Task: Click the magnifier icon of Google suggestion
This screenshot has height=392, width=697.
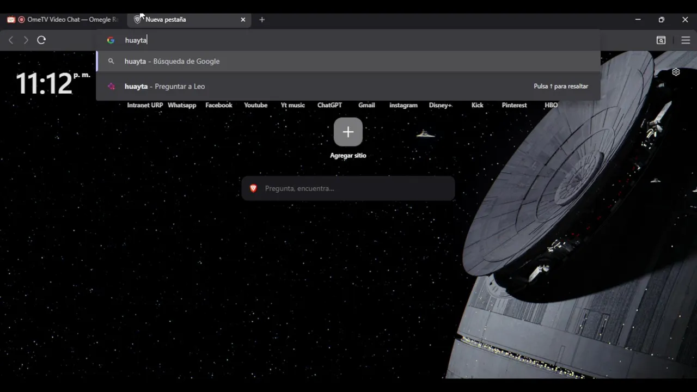Action: (x=111, y=61)
